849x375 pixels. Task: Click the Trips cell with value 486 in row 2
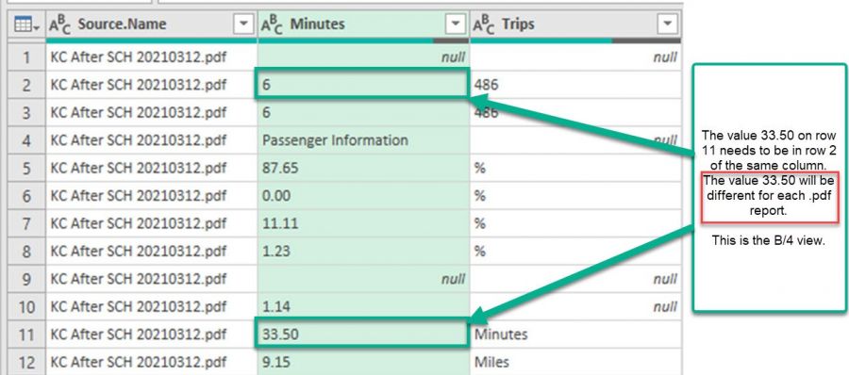[575, 85]
